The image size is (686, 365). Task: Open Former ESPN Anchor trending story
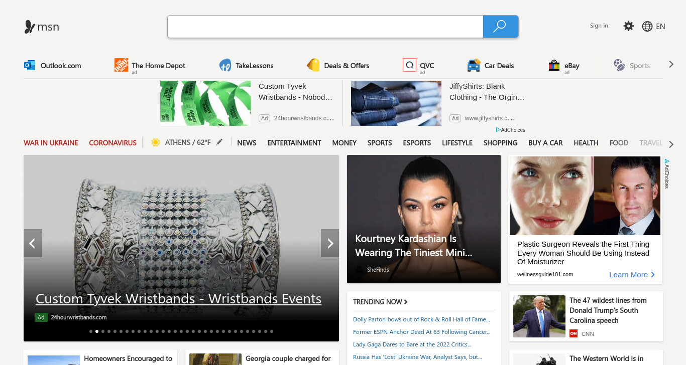point(422,332)
